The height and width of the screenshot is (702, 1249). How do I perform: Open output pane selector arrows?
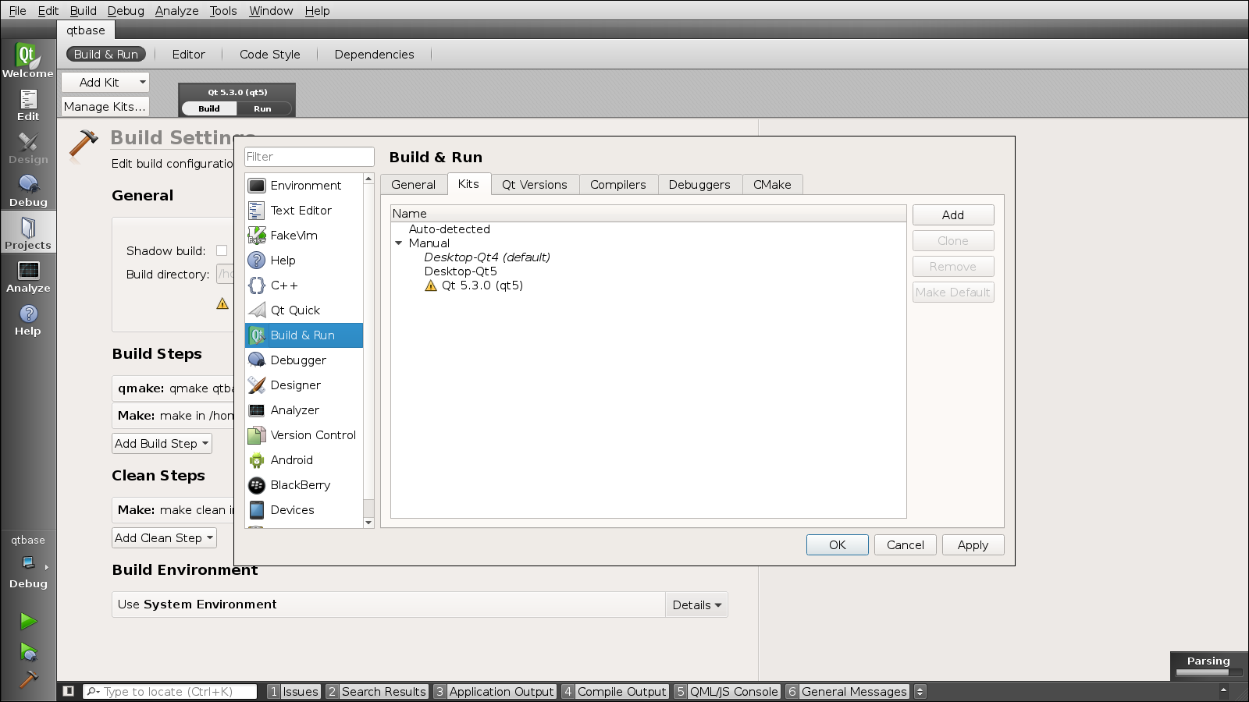coord(920,691)
